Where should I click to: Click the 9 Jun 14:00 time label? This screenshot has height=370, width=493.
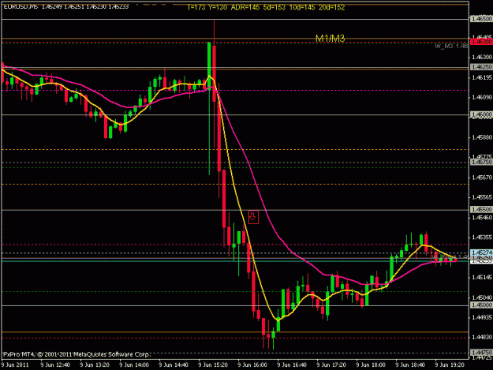(134, 365)
